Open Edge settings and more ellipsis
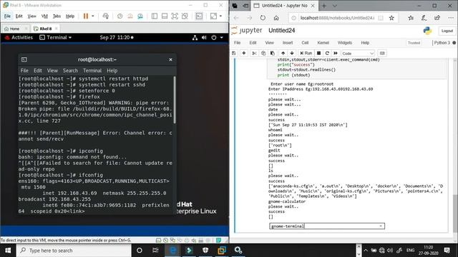Screen dimensions: 458x257 point(451,18)
